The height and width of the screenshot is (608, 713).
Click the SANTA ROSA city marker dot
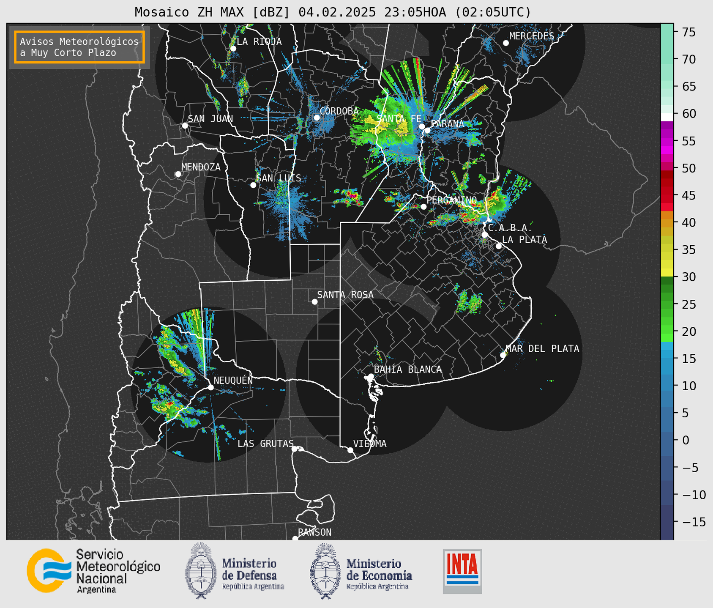coord(314,301)
